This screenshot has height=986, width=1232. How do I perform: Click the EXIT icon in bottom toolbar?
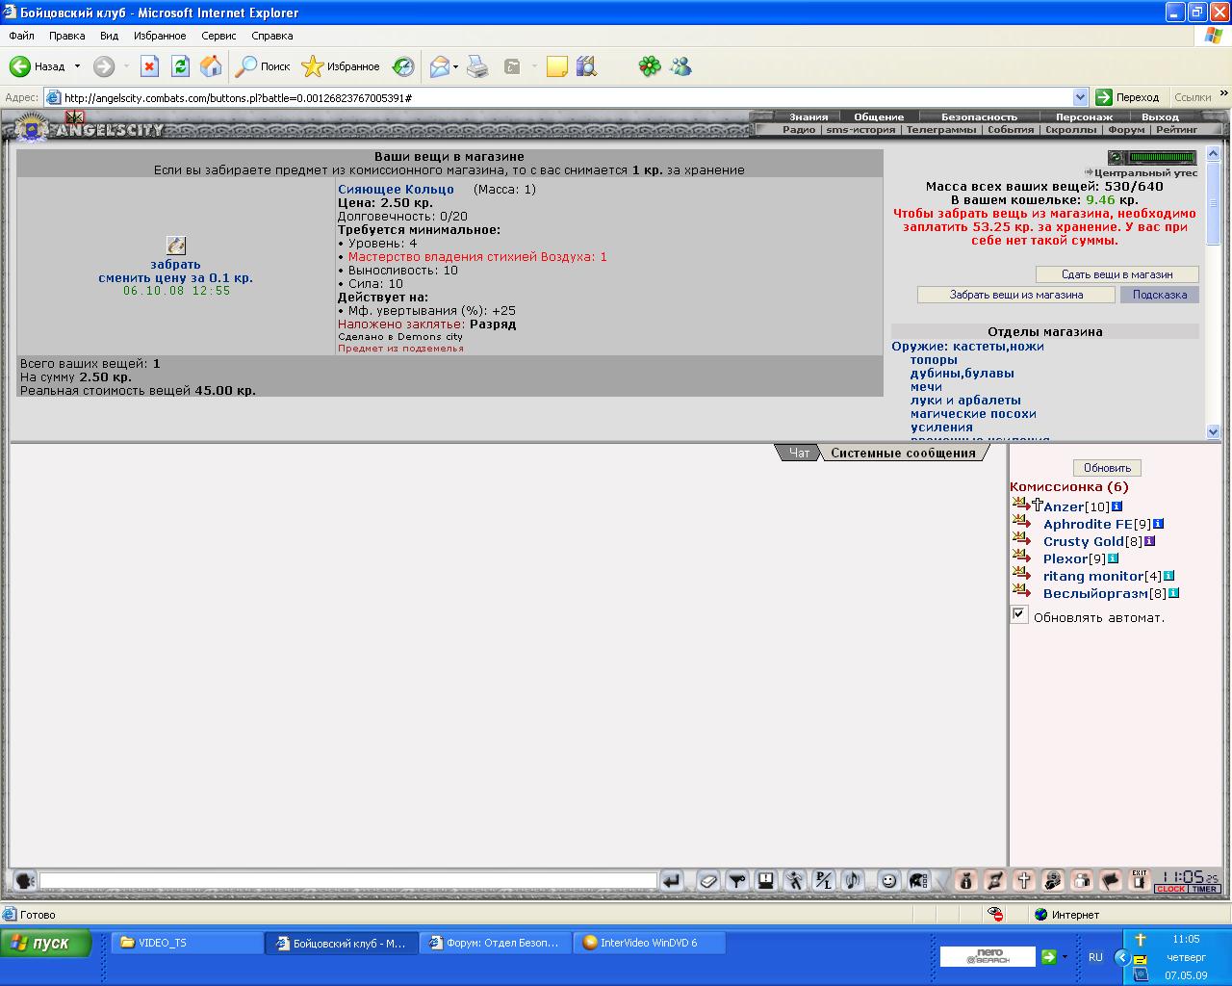(x=1140, y=880)
